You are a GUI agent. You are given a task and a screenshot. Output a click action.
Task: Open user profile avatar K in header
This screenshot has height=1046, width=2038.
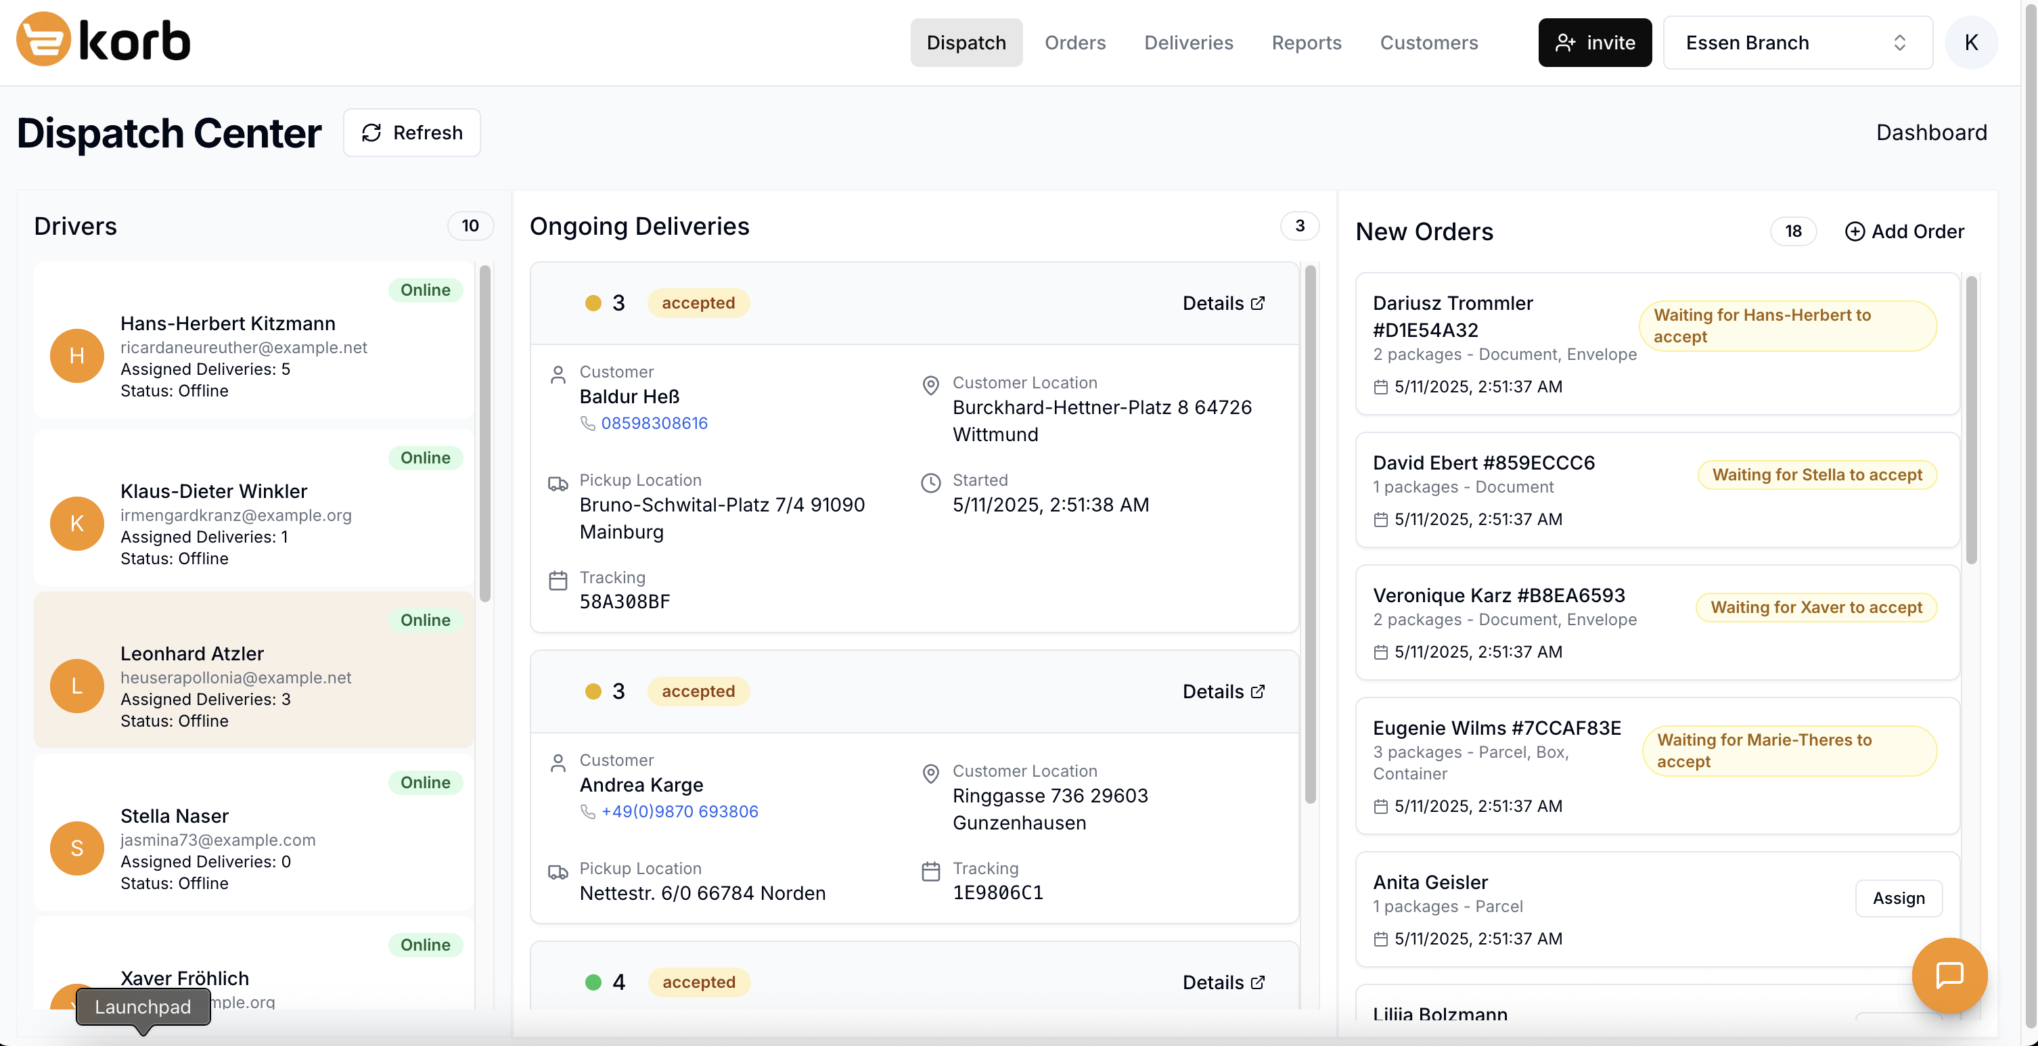coord(1971,43)
